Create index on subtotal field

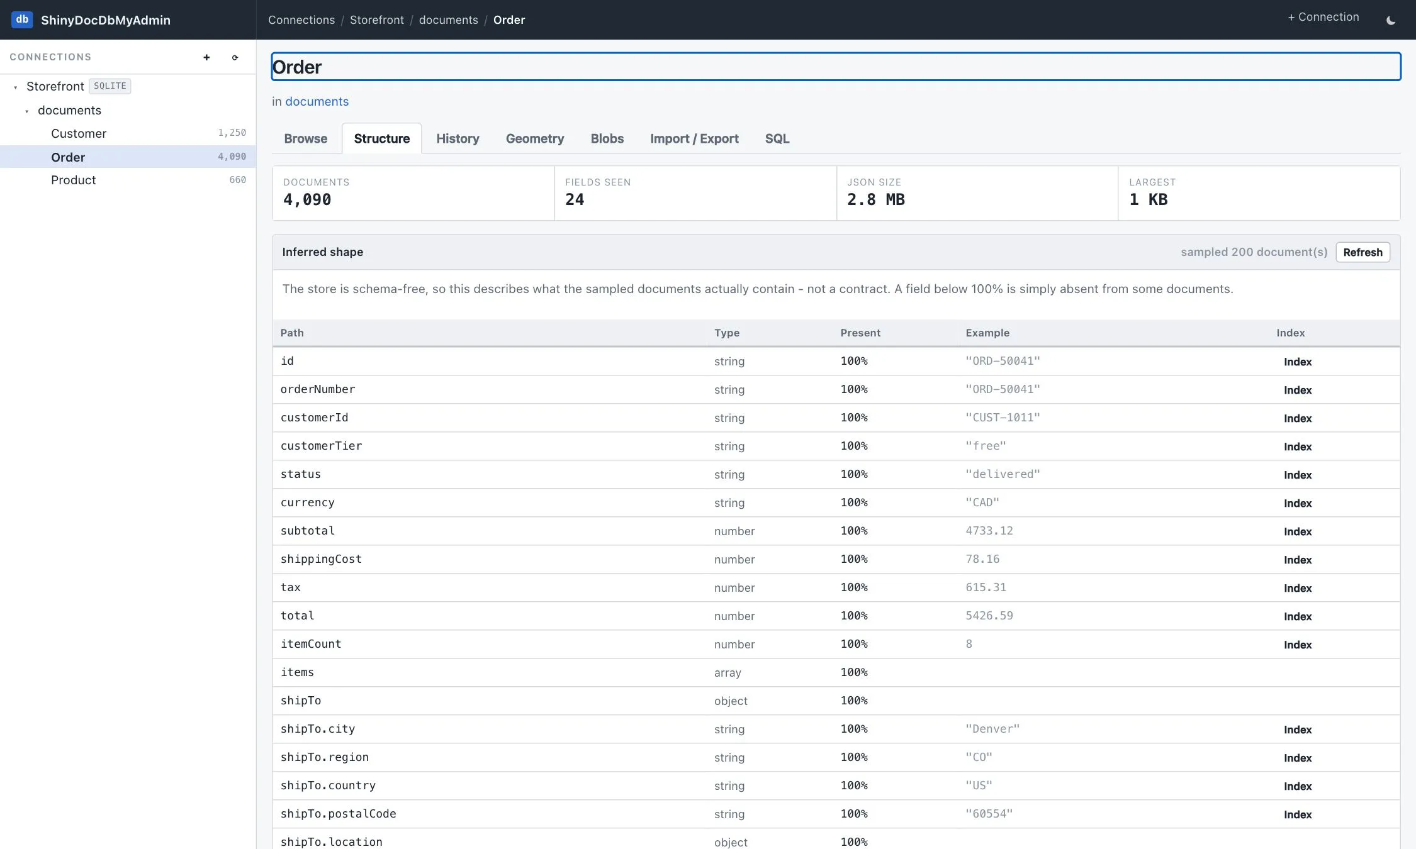point(1298,531)
